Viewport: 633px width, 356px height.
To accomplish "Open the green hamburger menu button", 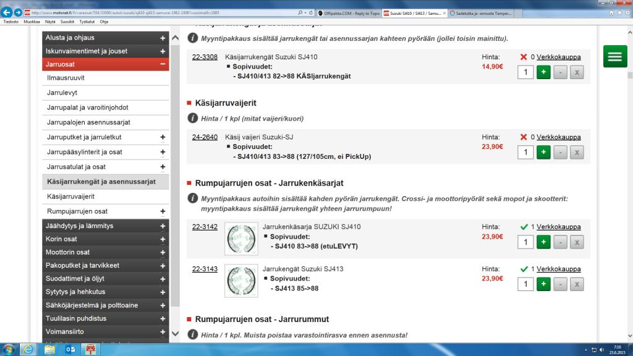I will click(x=615, y=56).
